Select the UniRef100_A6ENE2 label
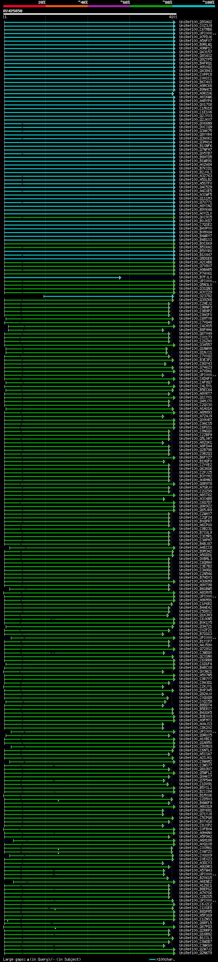Viewport: 218px width, 962px height. coord(196,882)
